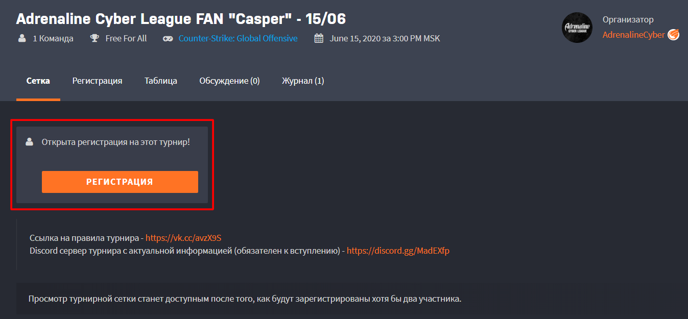Click the Free For All format label

(x=126, y=38)
